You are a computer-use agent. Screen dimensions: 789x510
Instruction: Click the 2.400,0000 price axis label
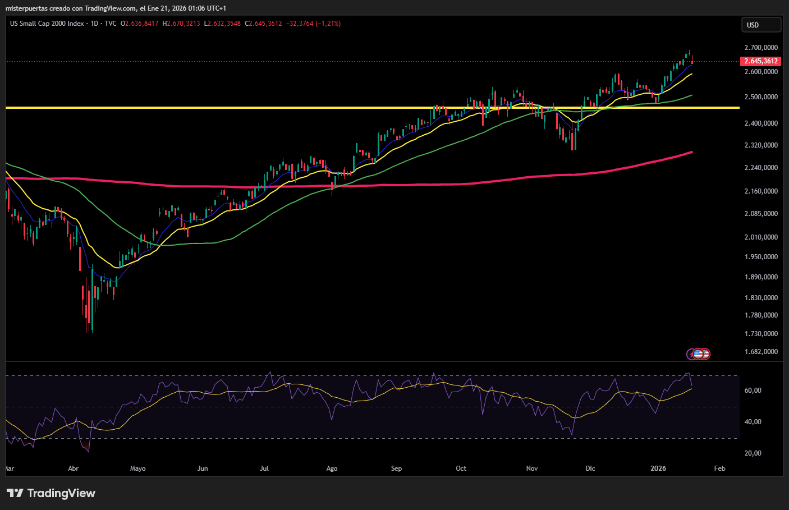tap(761, 123)
